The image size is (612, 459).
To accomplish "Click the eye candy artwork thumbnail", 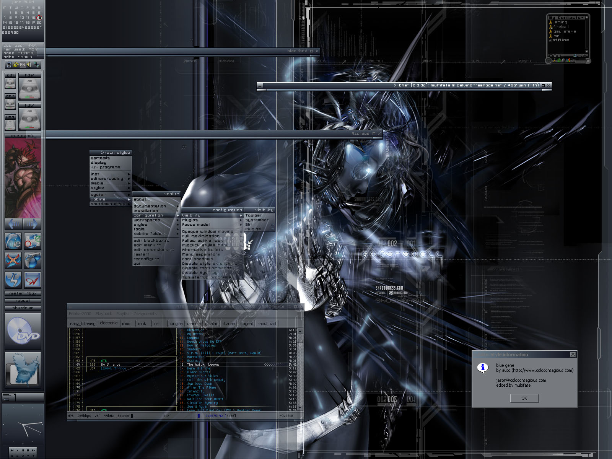I will 23,178.
